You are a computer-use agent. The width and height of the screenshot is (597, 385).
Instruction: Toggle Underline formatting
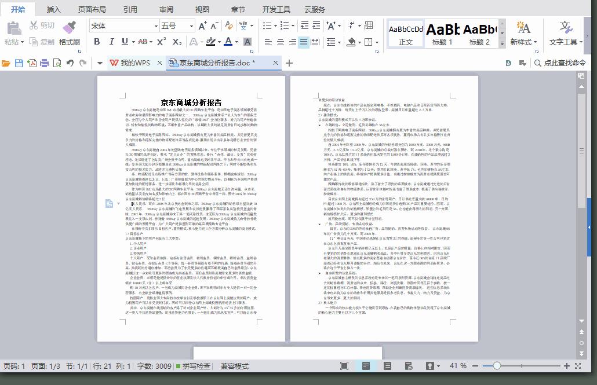click(x=125, y=42)
